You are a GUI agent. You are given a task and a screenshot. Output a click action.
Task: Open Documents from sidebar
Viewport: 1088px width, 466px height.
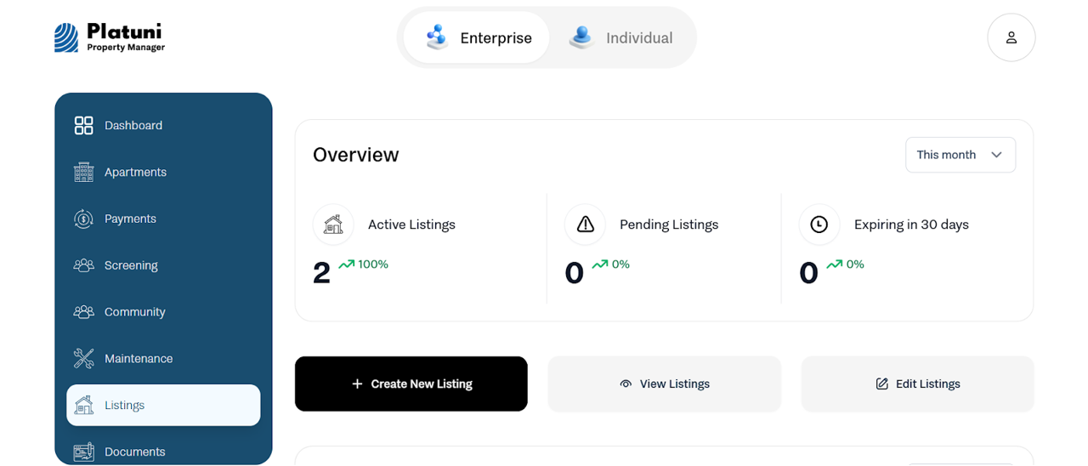163,452
